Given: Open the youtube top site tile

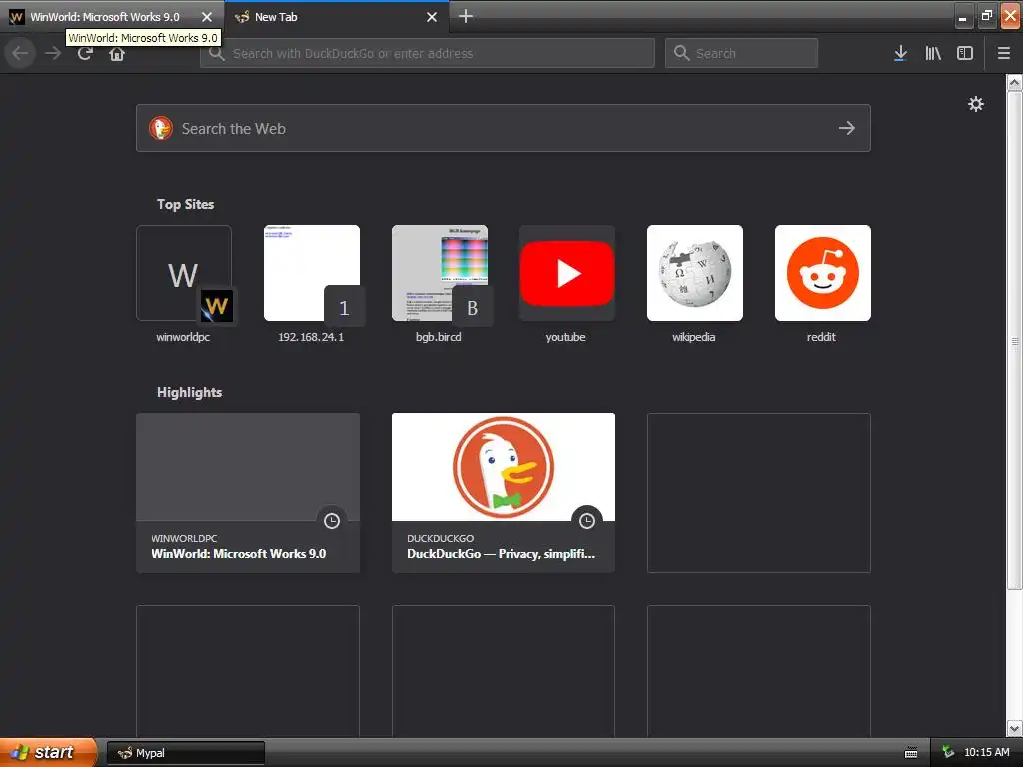Looking at the screenshot, I should tap(567, 273).
